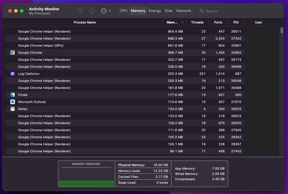Image resolution: width=288 pixels, height=194 pixels.
Task: Select Chrome Helper (Renderer) with PID 26042
Action: pos(125,137)
